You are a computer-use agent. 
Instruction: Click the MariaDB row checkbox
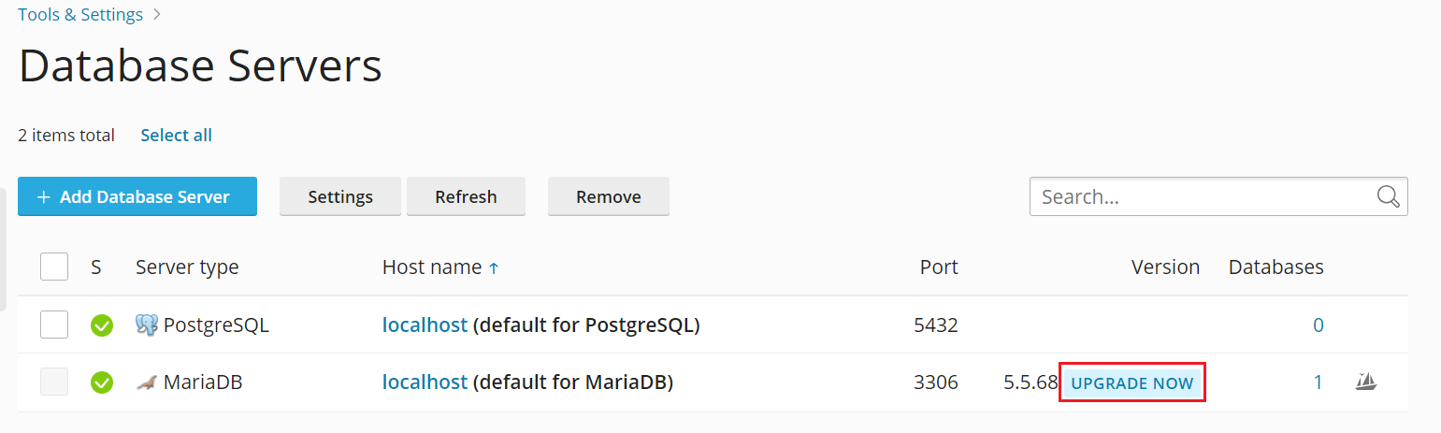click(x=54, y=382)
